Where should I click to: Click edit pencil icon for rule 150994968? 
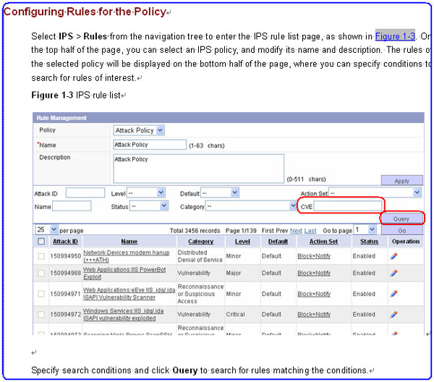tap(393, 273)
